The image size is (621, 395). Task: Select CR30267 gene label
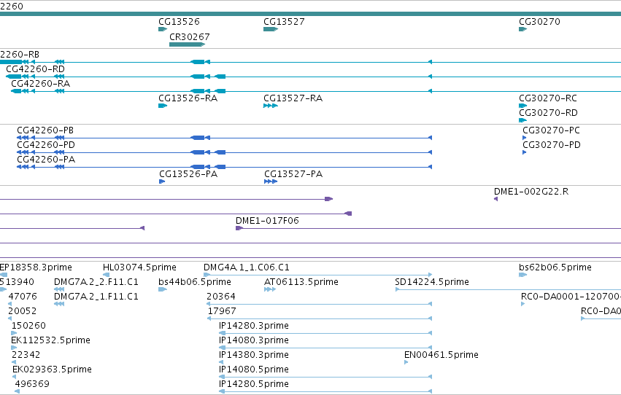[189, 36]
